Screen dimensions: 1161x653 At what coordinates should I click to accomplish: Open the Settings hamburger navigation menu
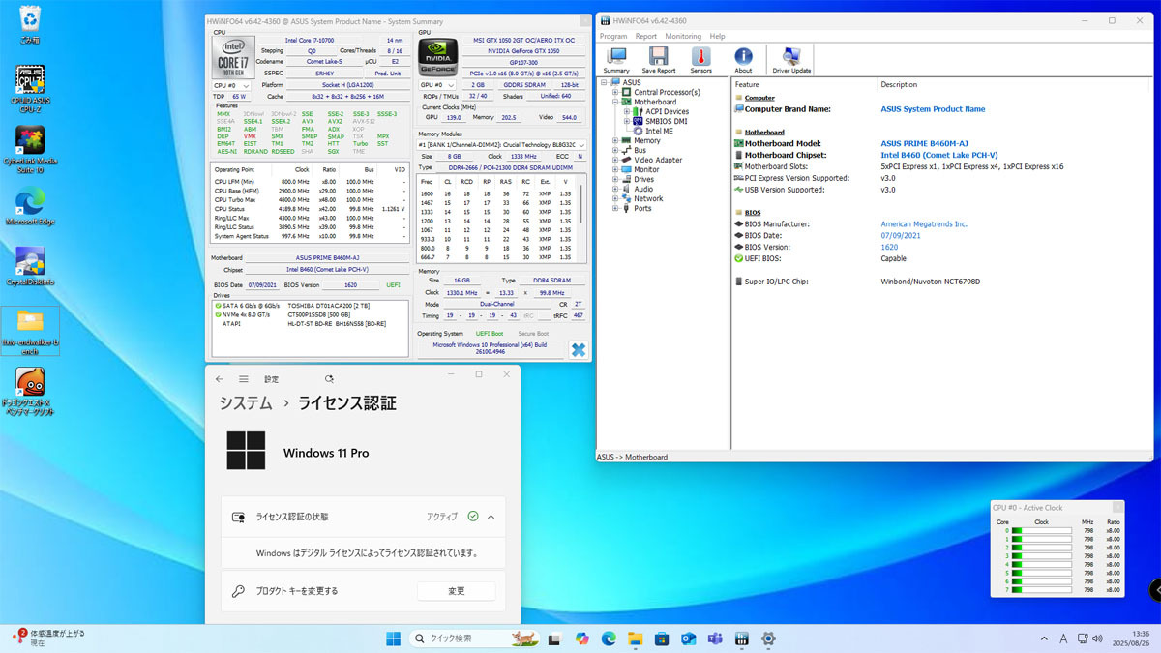[244, 379]
